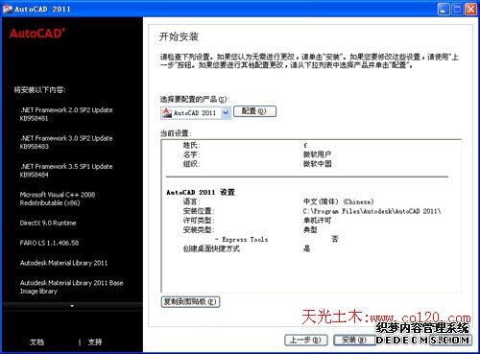Start installation with 安装 button
The width and height of the screenshot is (480, 354).
tap(354, 340)
